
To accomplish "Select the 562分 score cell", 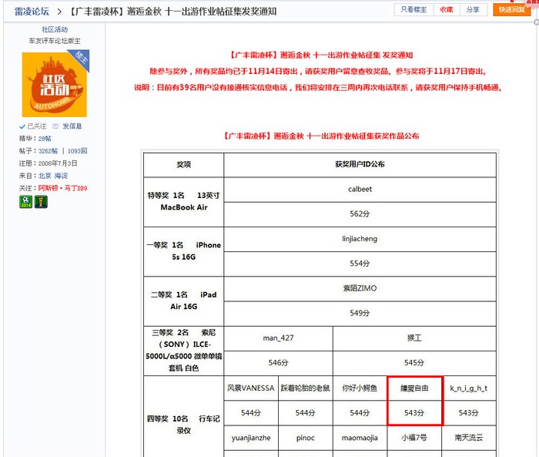I will pos(360,214).
